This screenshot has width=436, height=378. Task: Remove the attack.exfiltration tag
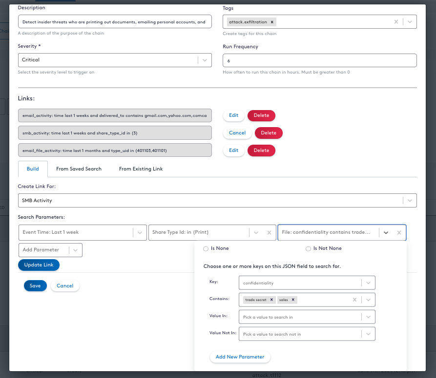272,22
